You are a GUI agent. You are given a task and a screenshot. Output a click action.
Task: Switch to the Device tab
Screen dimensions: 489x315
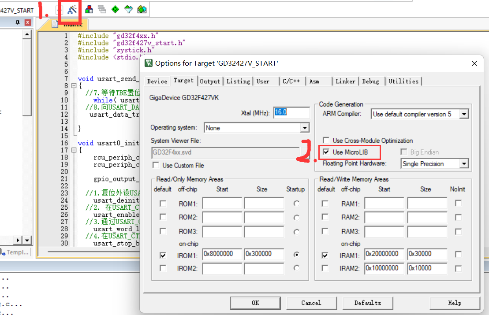tap(157, 82)
